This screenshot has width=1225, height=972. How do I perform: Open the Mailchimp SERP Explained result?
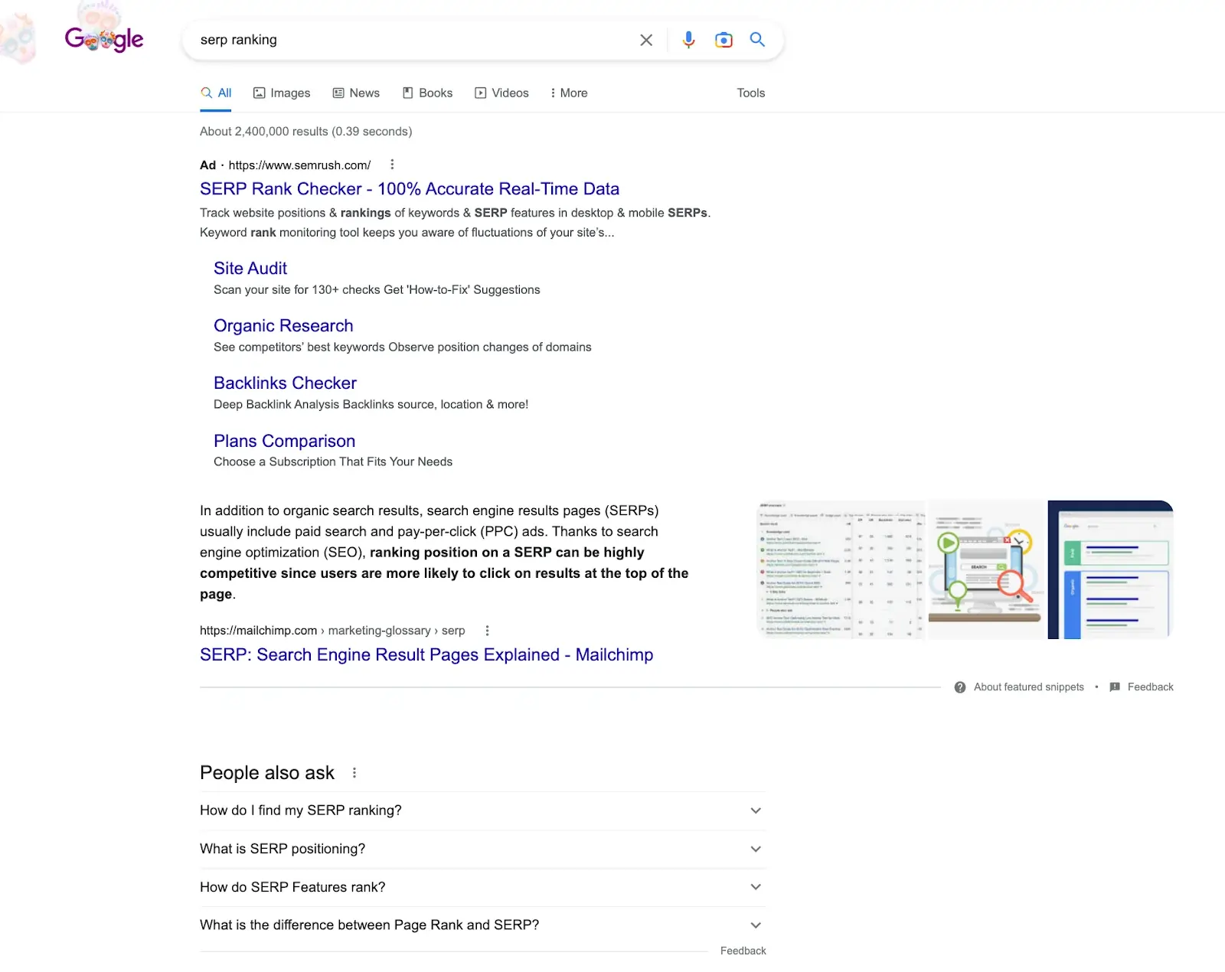pos(426,655)
